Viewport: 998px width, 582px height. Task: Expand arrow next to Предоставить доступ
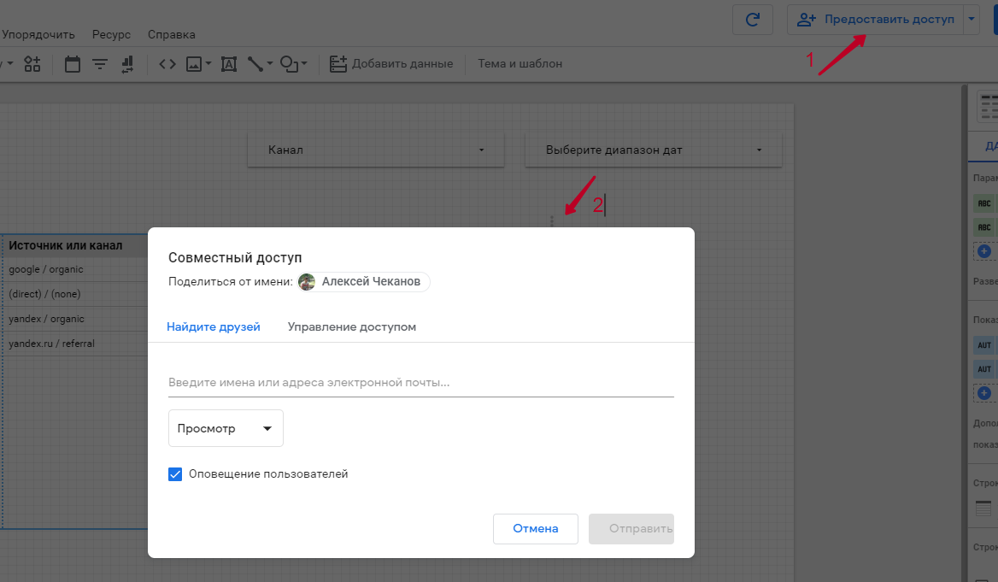(971, 19)
